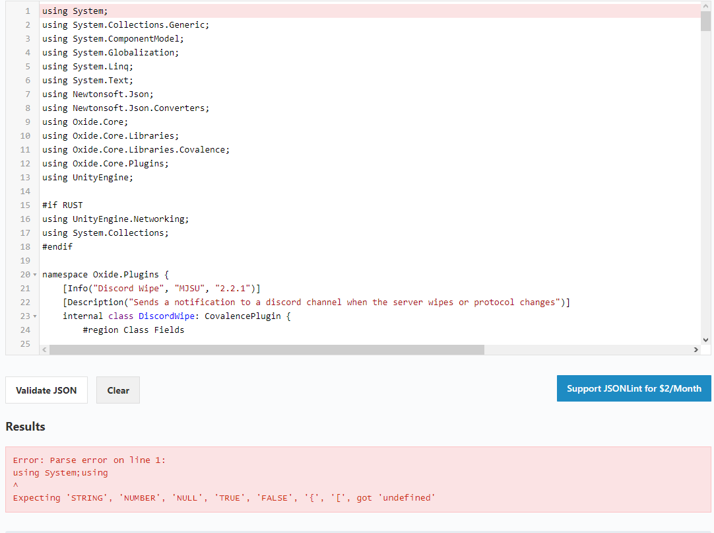This screenshot has height=533, width=714.
Task: Click the horizontal scrollbar right arrow
Action: coord(696,349)
